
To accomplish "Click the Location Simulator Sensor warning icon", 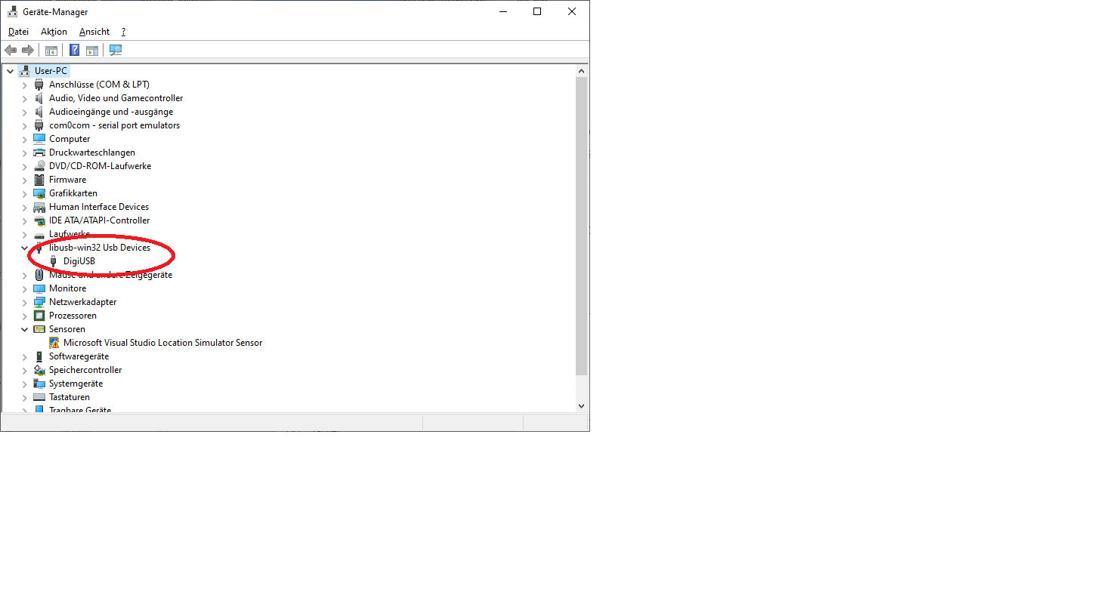I will point(54,343).
